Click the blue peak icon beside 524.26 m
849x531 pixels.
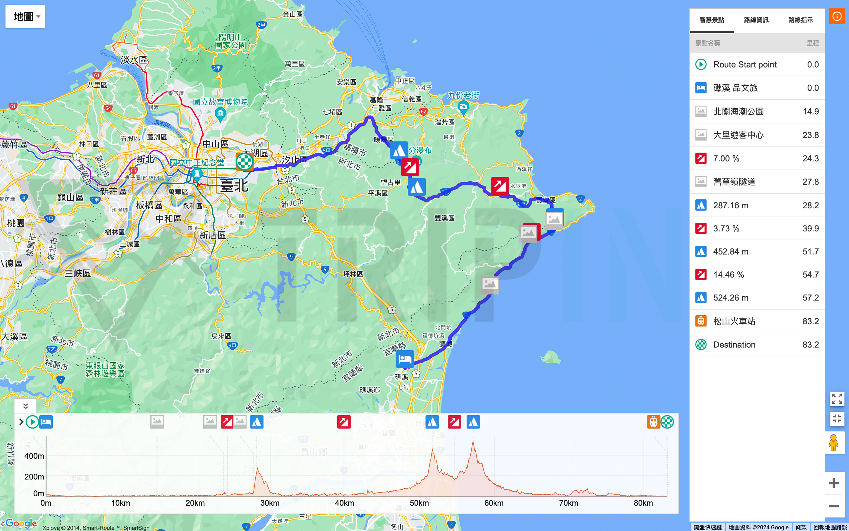click(701, 298)
